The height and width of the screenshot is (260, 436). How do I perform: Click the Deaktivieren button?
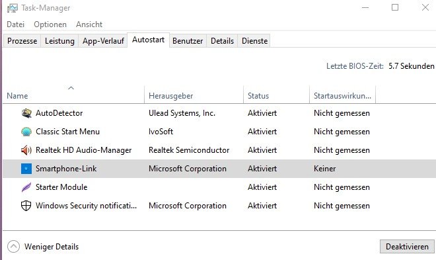[x=407, y=246]
